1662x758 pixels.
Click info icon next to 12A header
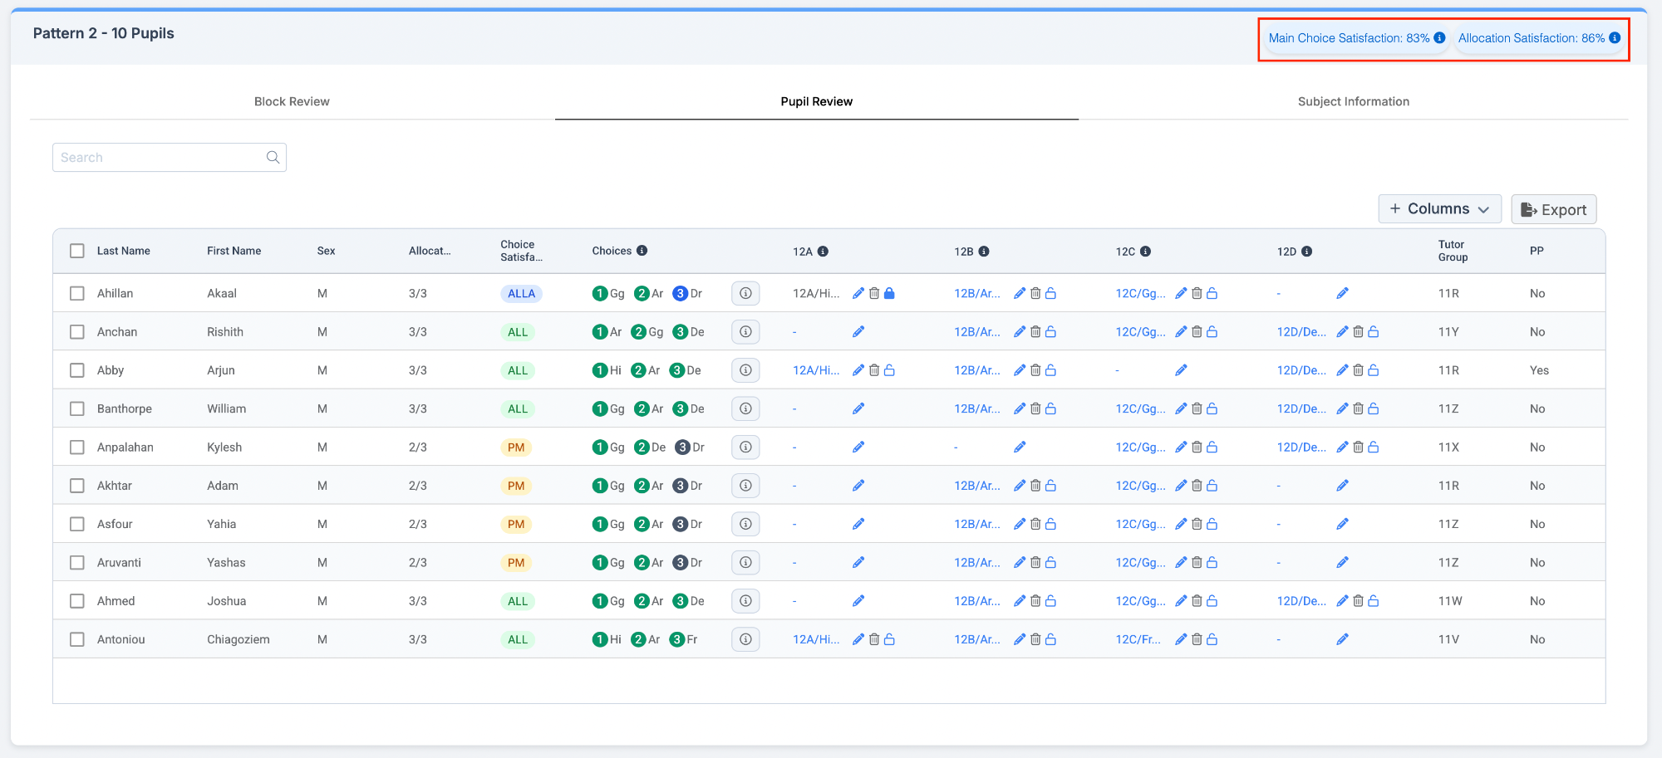(x=823, y=252)
